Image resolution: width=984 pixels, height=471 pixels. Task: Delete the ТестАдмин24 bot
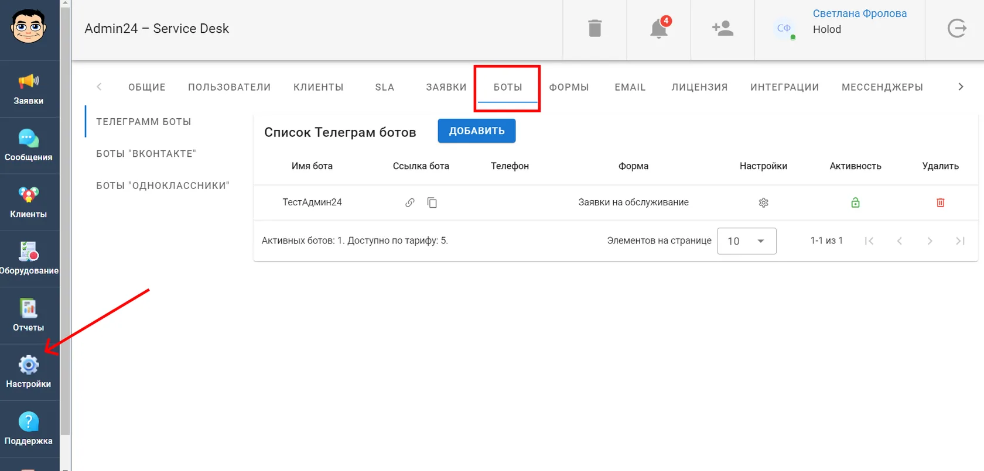tap(940, 202)
